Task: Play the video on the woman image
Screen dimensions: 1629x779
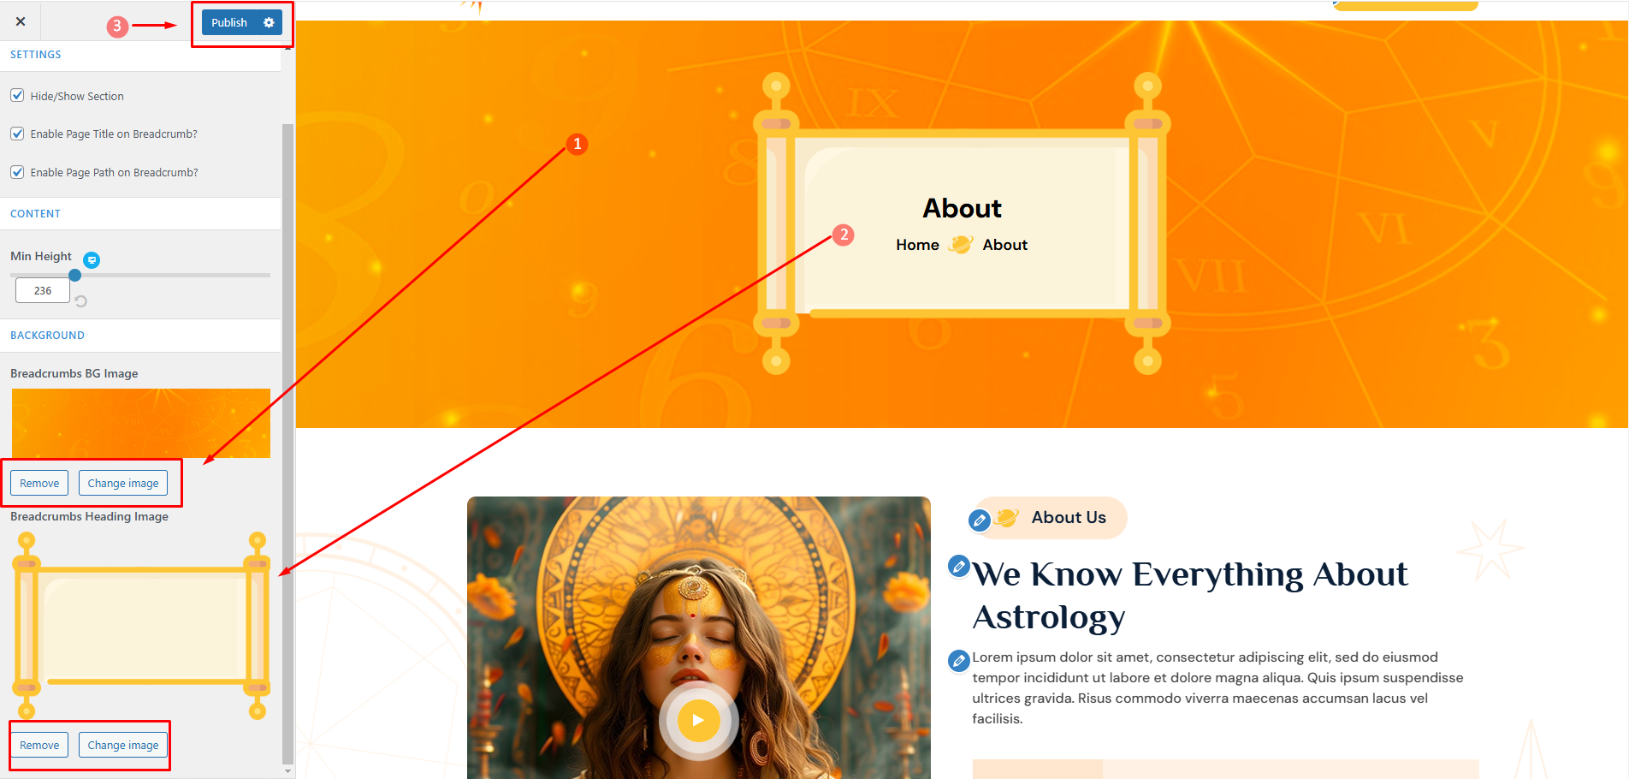Action: click(698, 720)
